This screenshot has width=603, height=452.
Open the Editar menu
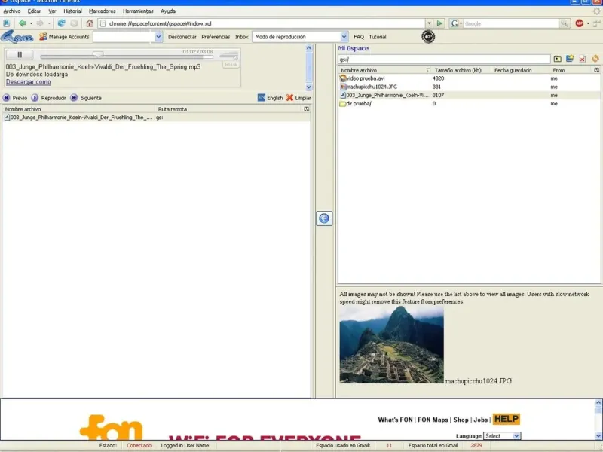pyautogui.click(x=34, y=11)
